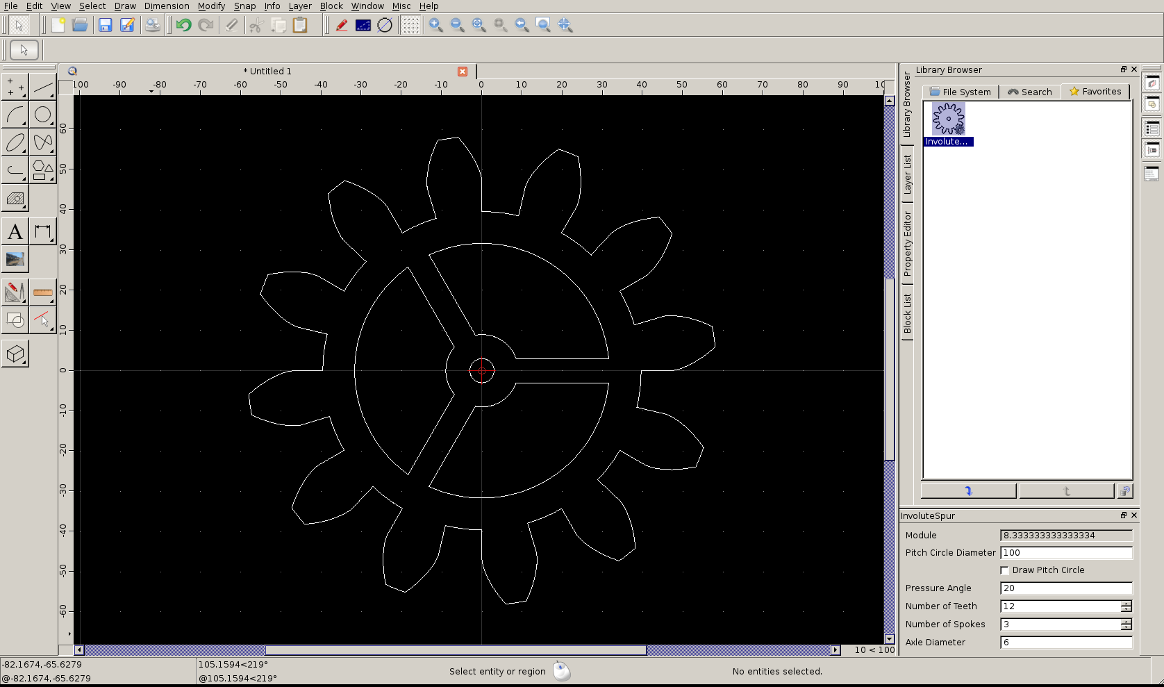
Task: Click the Pitch Circle Diameter field
Action: (1065, 553)
